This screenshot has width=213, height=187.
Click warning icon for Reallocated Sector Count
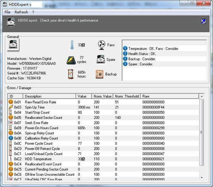(11, 117)
